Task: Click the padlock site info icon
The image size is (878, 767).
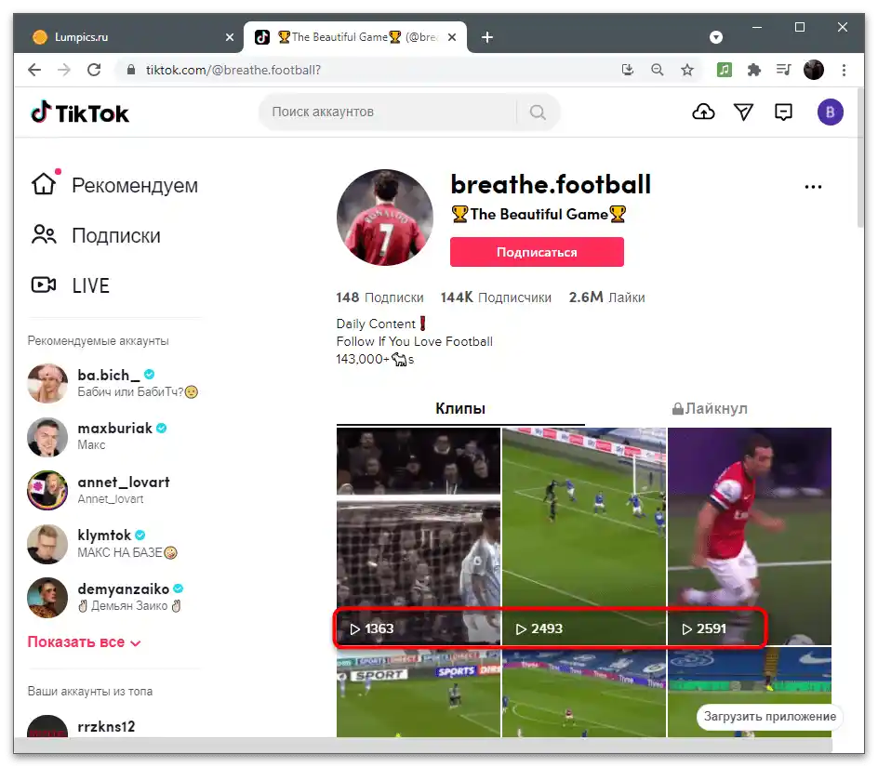Action: coord(131,70)
